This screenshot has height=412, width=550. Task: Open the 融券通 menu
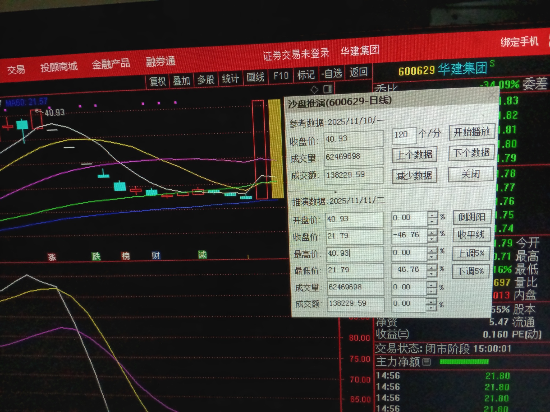[161, 62]
